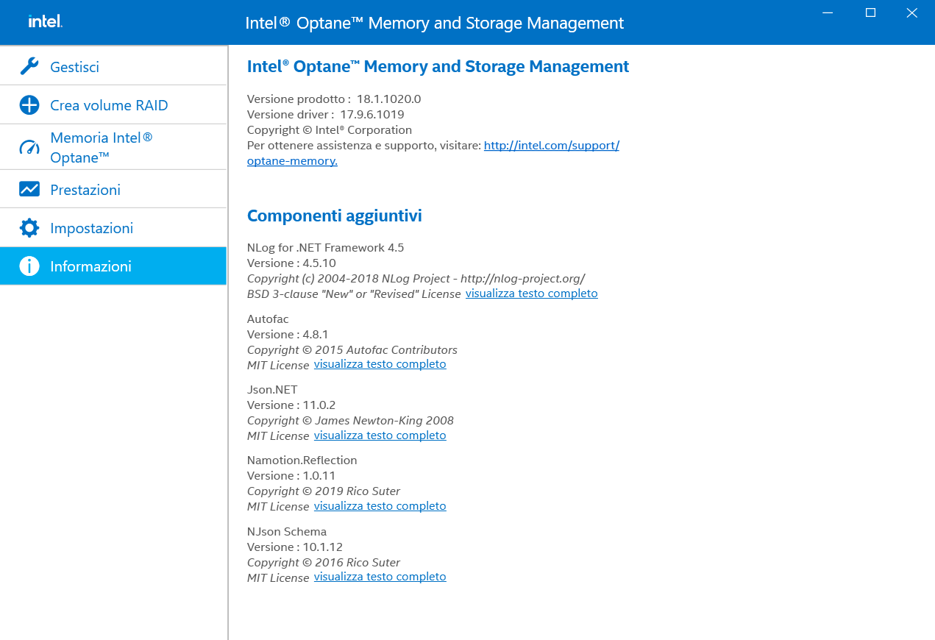Select the Informazioni sidebar entry
The height and width of the screenshot is (640, 935).
(x=90, y=266)
